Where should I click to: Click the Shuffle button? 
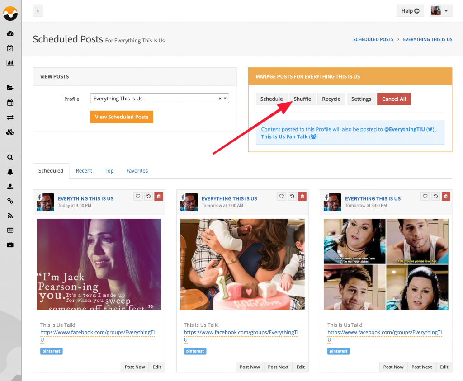tap(302, 99)
